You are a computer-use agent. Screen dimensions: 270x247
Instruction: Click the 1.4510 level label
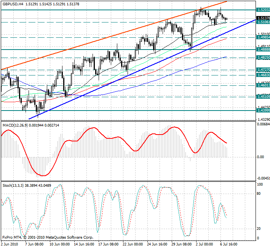click(x=263, y=97)
